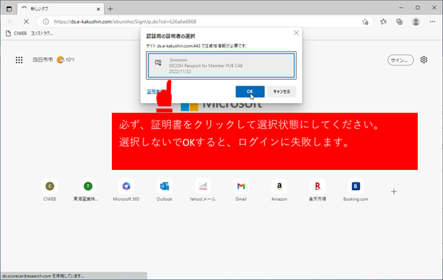
Task: Open the tab actions menu icon
Action: (x=9, y=9)
